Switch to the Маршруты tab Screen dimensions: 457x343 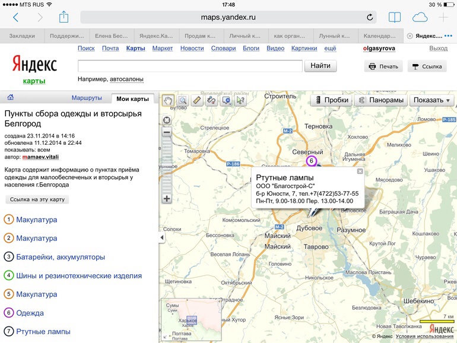(x=87, y=98)
